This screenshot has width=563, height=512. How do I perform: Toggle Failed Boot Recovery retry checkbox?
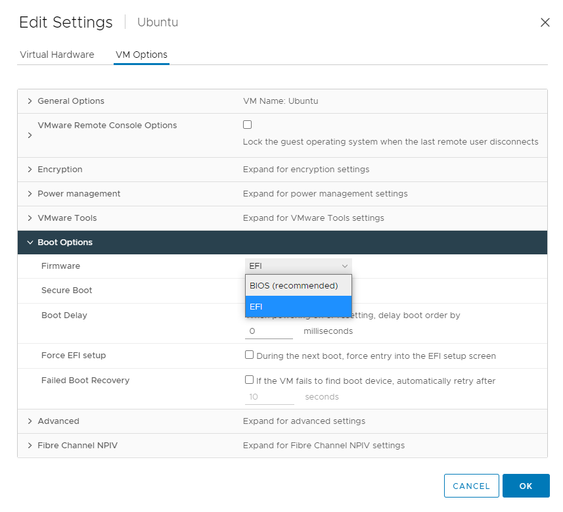pos(250,380)
